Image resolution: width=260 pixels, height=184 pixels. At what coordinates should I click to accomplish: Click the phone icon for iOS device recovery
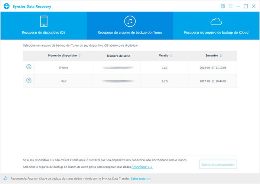[44, 21]
